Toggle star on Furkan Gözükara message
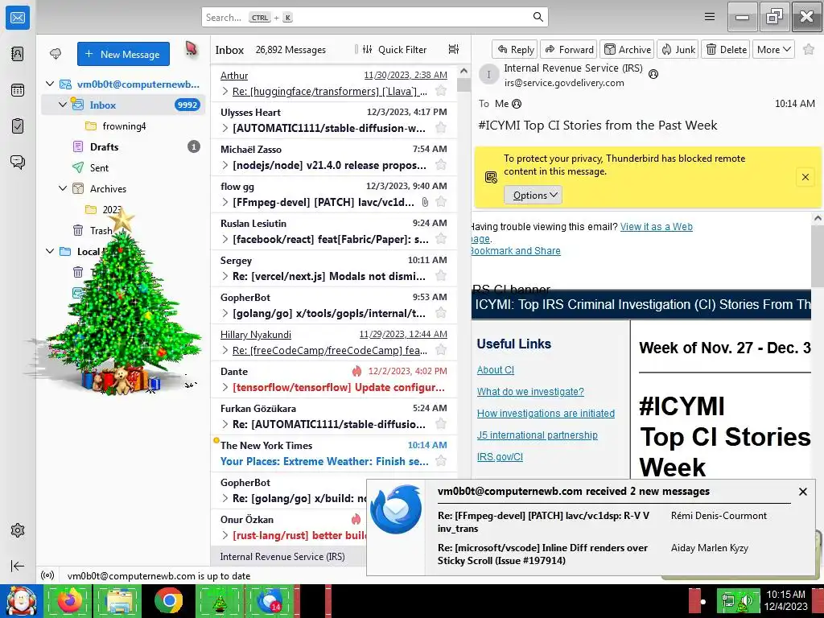The height and width of the screenshot is (618, 824). (442, 423)
